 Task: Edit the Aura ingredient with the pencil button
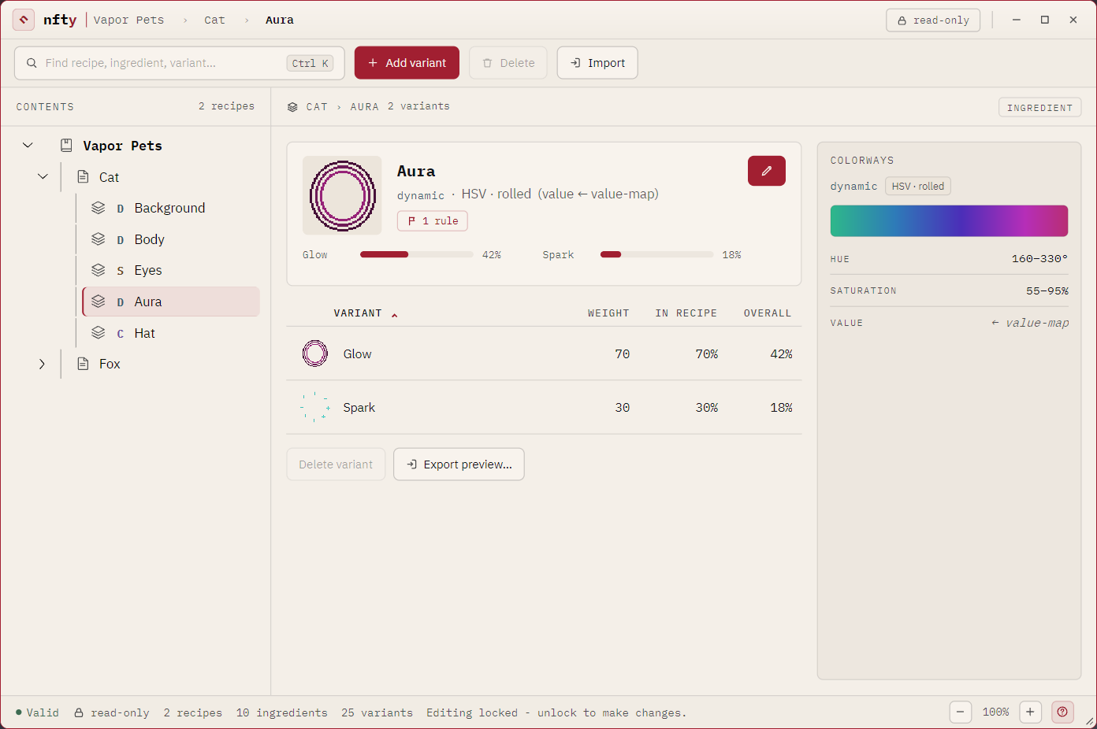pyautogui.click(x=766, y=171)
